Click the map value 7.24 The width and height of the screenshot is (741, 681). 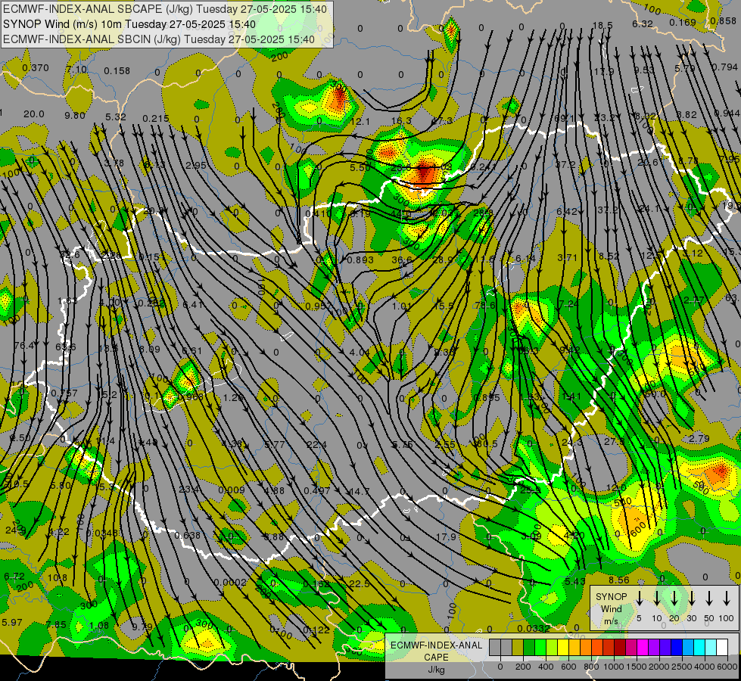coord(568,303)
